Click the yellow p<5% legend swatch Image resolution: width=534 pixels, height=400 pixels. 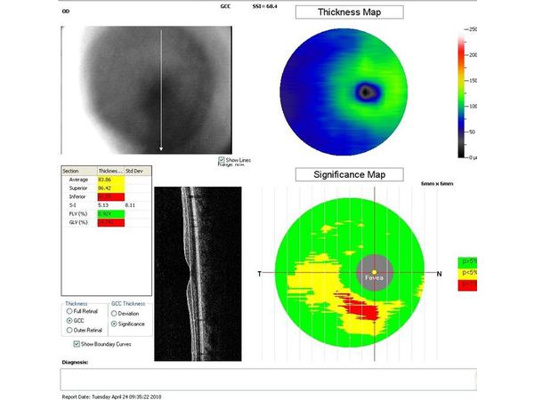click(x=465, y=274)
